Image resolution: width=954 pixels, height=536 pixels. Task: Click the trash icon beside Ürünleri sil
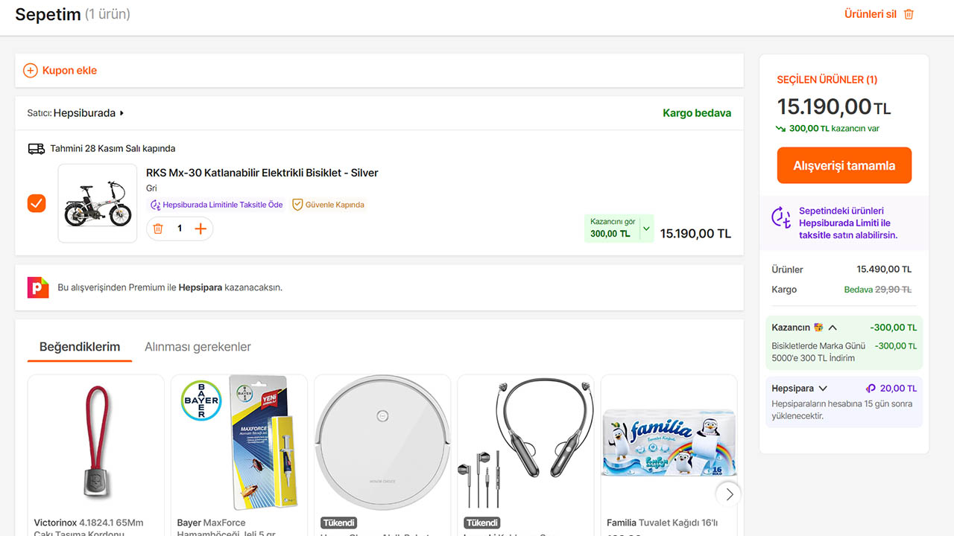[909, 14]
